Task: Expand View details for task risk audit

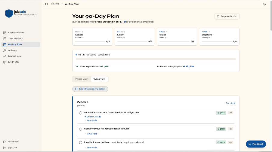Action: point(91,134)
